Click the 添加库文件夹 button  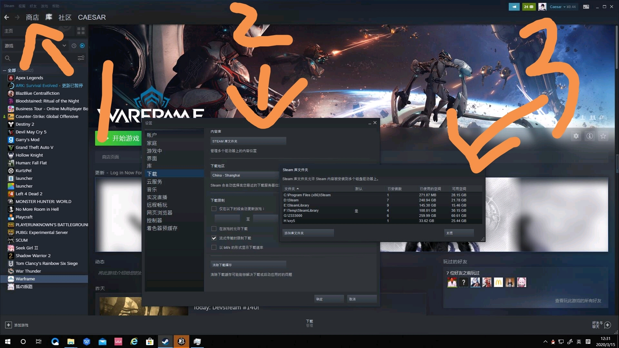[308, 233]
